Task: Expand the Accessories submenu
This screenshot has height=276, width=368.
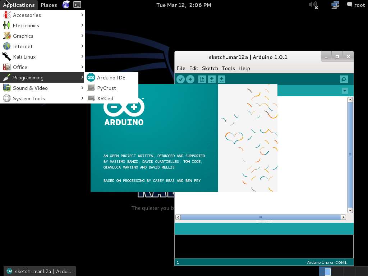Action: tap(27, 15)
